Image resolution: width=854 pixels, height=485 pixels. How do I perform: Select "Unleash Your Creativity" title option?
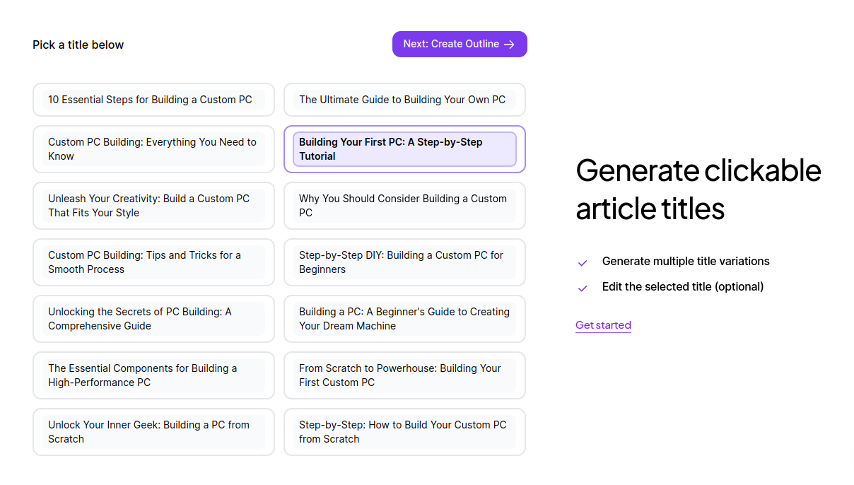click(153, 206)
